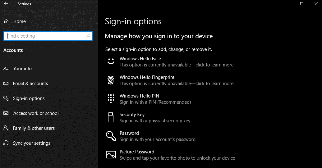Minimize the Settings window
The image size is (322, 168).
click(x=287, y=4)
